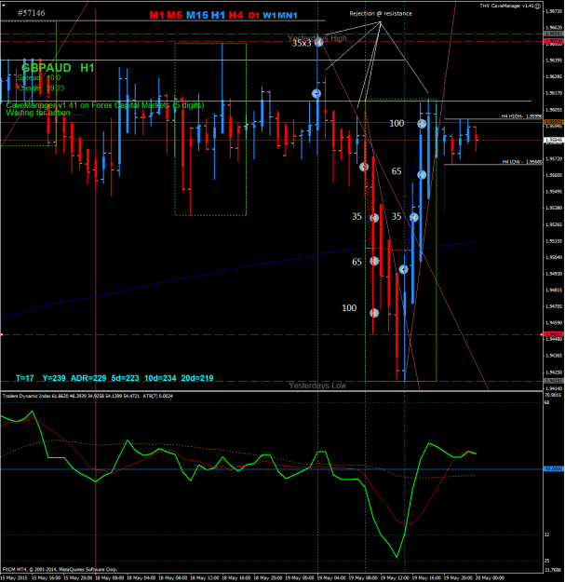Click the 35x3 annotation text

coord(302,44)
